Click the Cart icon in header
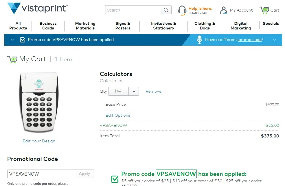The width and height of the screenshot is (285, 186). click(x=264, y=10)
